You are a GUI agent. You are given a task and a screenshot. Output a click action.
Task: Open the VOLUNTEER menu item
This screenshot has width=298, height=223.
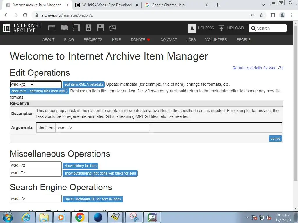216,39
